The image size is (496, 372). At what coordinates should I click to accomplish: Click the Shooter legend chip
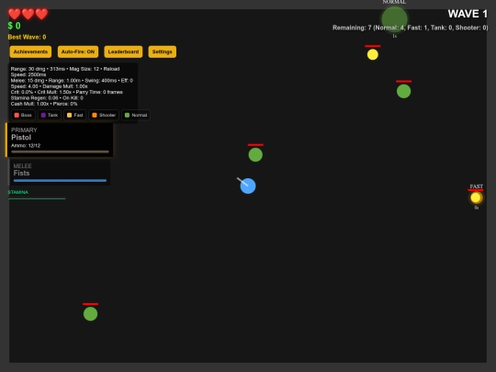tap(104, 115)
